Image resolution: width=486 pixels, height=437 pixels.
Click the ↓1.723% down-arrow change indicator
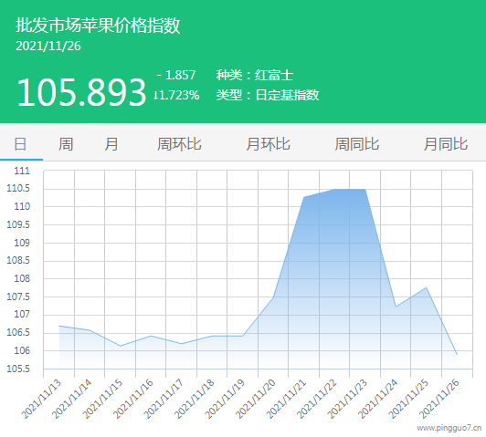[176, 95]
